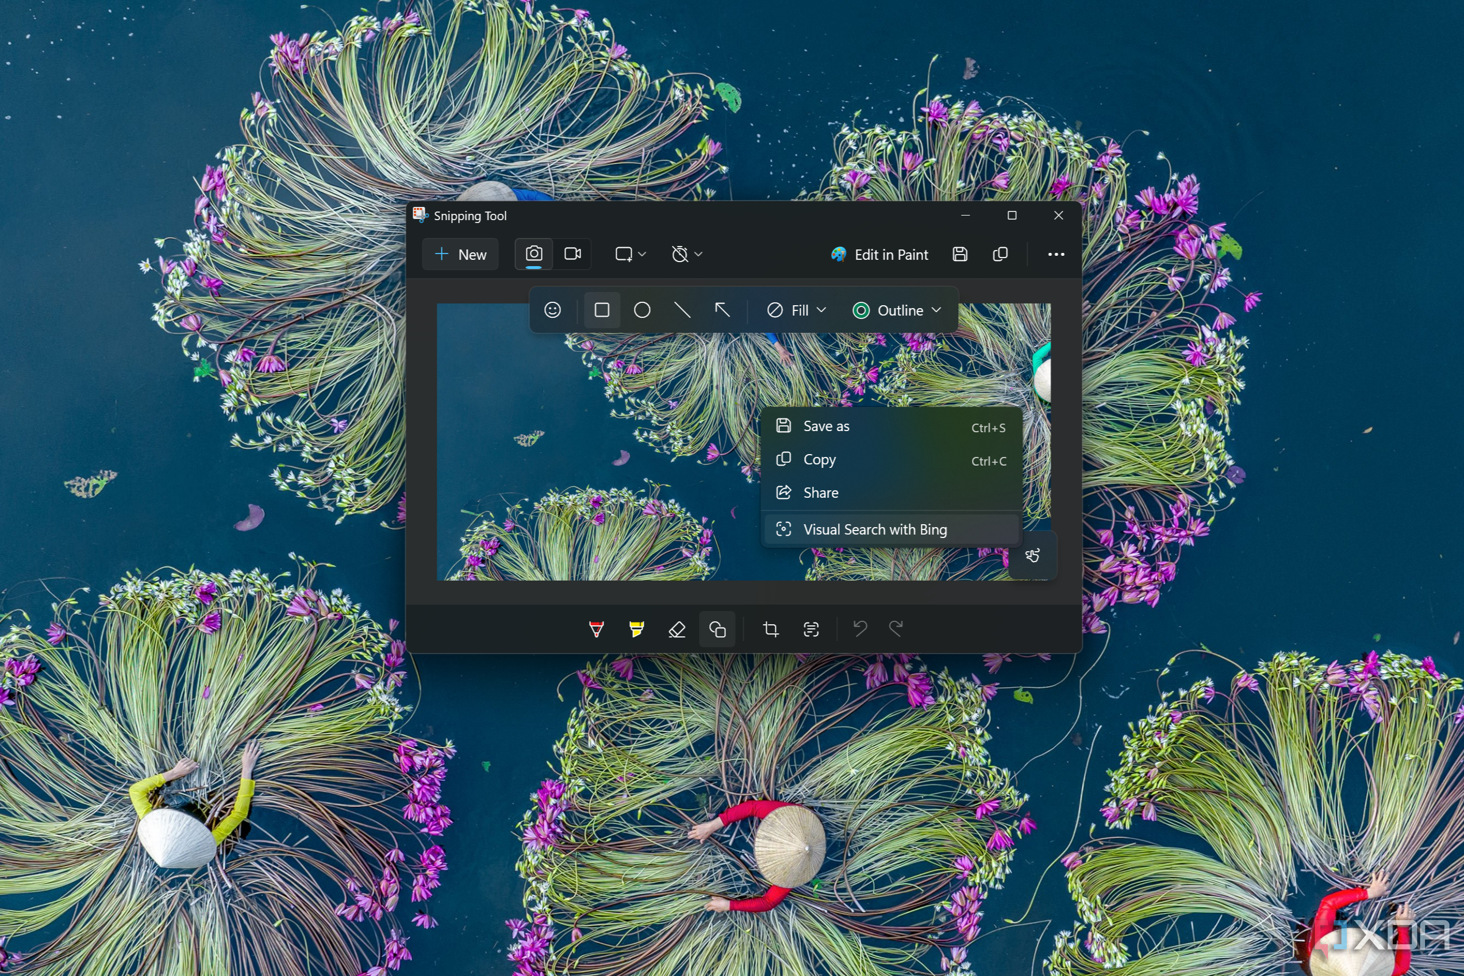Select the emoji sticker tool
This screenshot has width=1464, height=976.
(551, 310)
